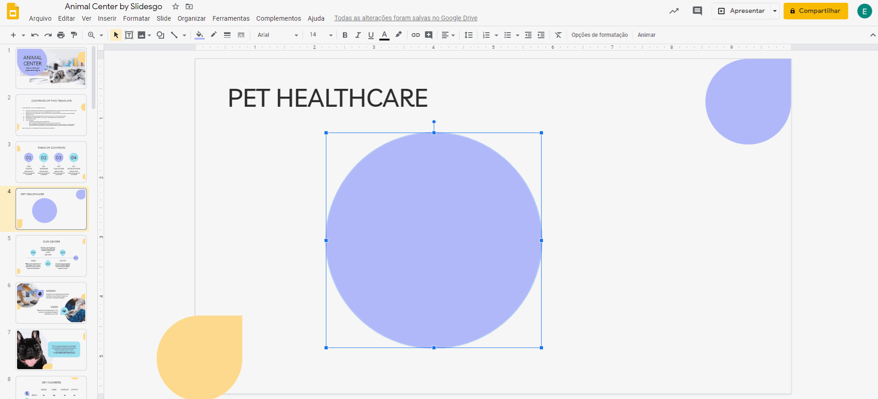
Task: Decrease the indent
Action: [528, 35]
